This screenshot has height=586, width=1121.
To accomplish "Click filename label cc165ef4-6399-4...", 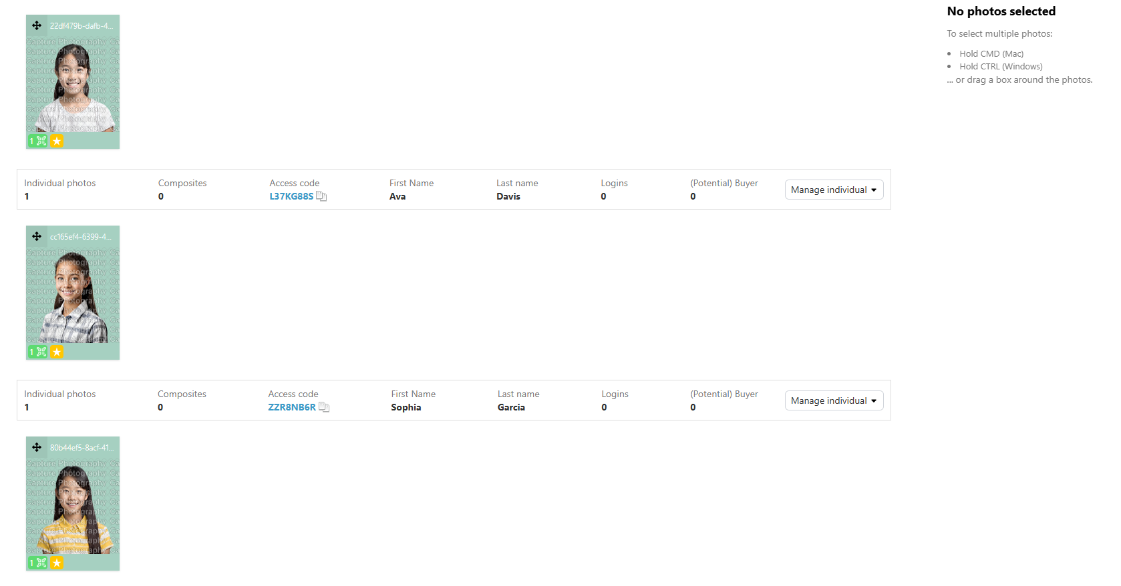I will 81,237.
